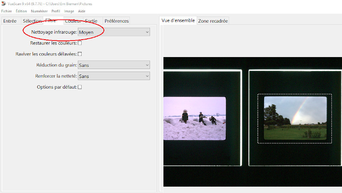Open the Image menu
The width and height of the screenshot is (342, 193).
click(69, 11)
